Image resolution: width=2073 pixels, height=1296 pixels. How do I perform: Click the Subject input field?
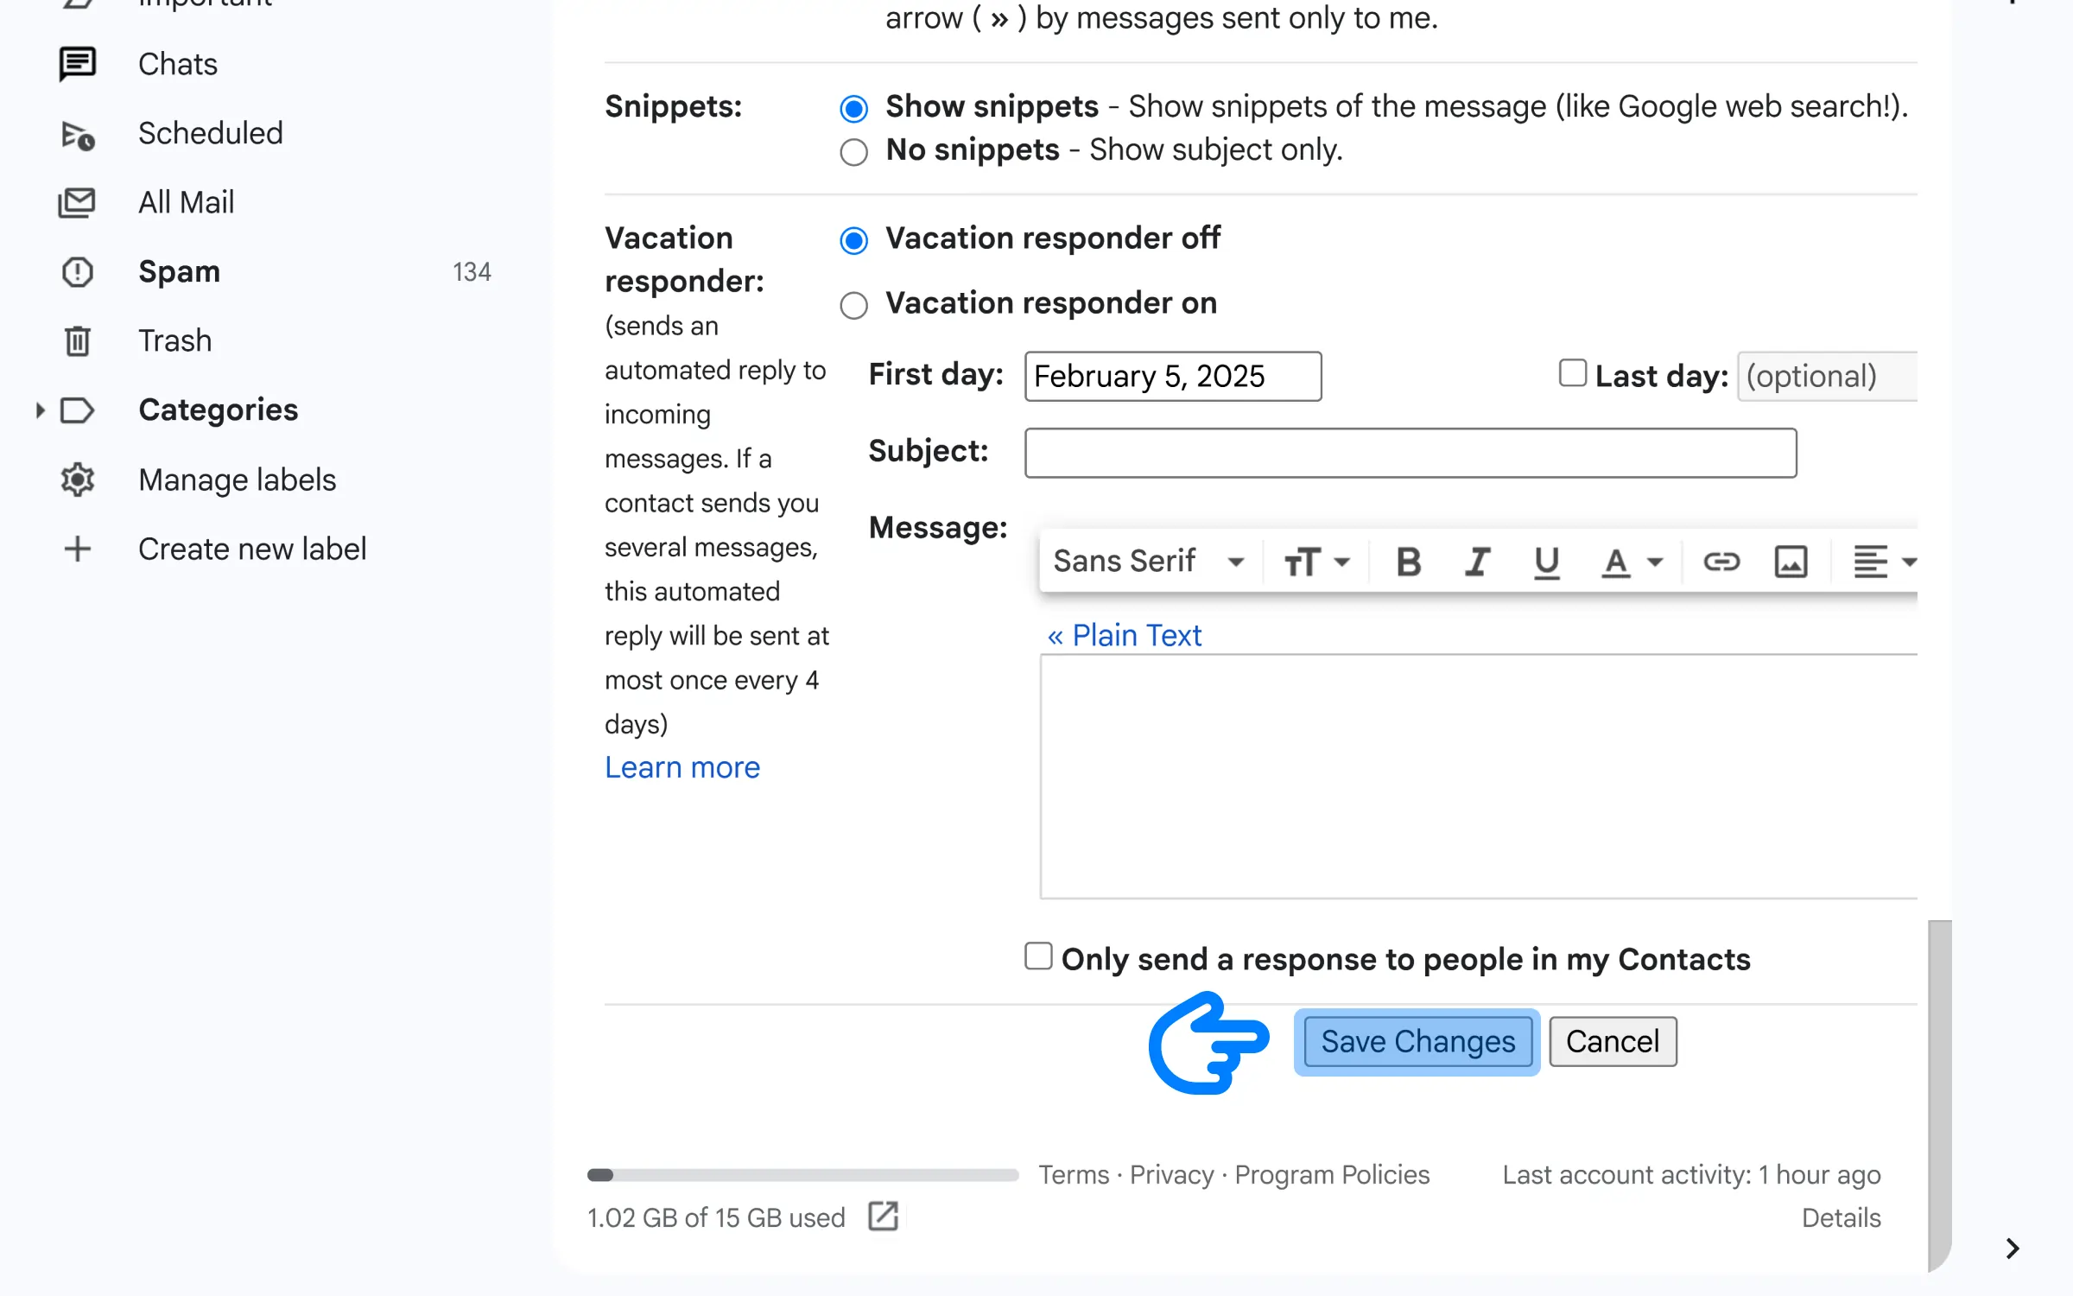[x=1411, y=453]
